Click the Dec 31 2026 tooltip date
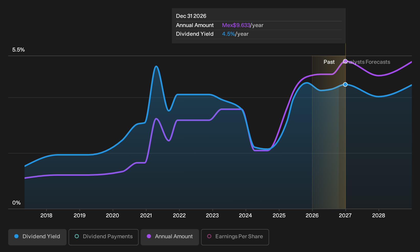Viewport: 420px width, 252px height. pyautogui.click(x=191, y=16)
